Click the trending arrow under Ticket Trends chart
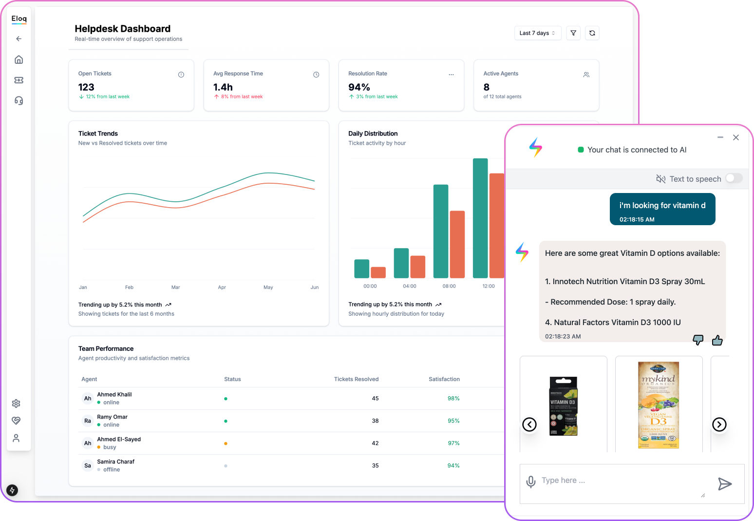Viewport: 754px width, 521px height. pos(169,305)
